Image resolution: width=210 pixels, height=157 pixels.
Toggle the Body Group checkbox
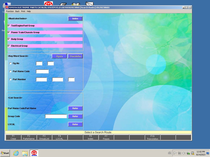pyautogui.click(x=9, y=39)
